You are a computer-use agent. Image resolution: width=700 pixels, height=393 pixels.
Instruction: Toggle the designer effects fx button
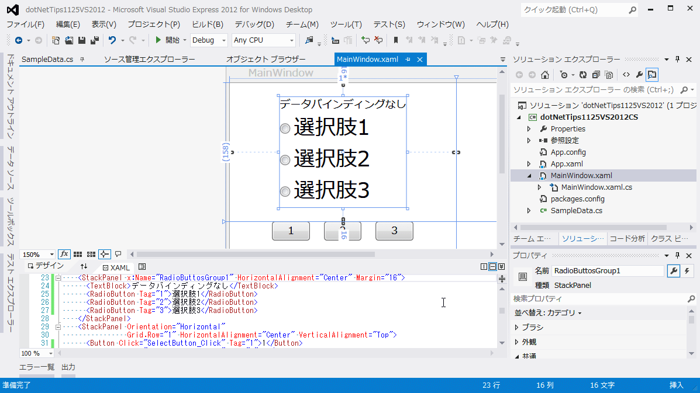tap(64, 255)
